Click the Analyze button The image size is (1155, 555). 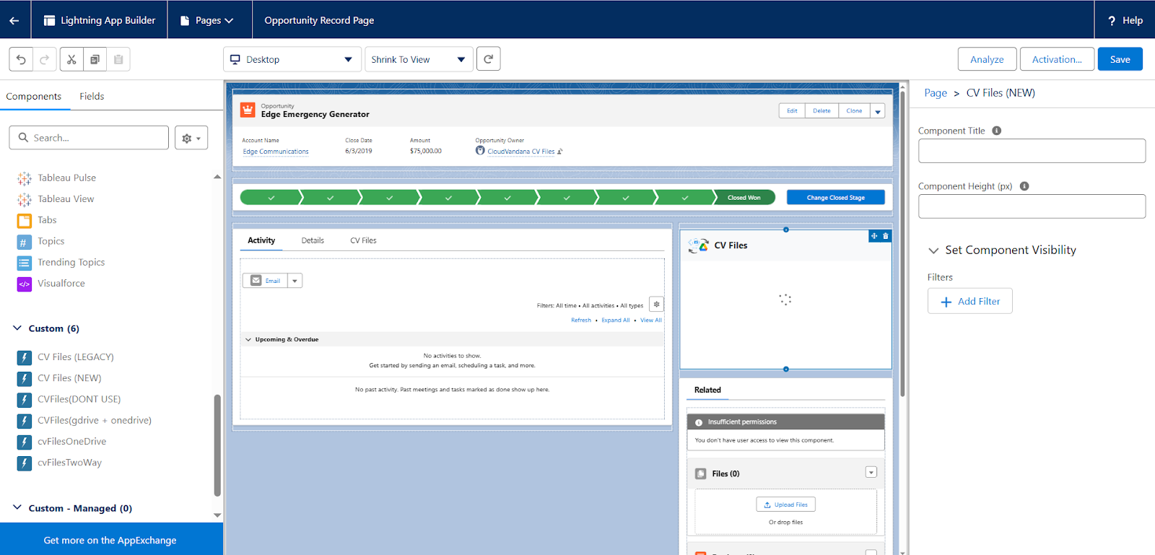coord(987,59)
